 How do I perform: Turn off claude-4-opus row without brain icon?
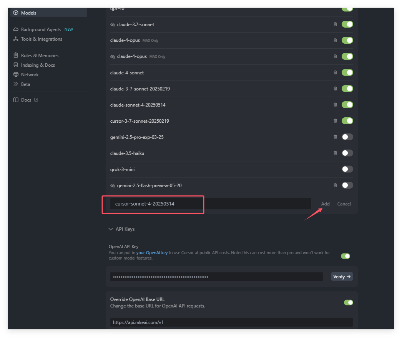pyautogui.click(x=347, y=40)
